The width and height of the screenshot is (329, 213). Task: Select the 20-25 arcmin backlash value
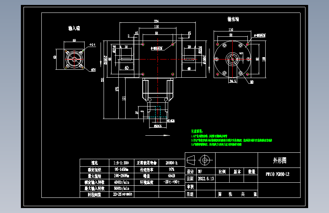point(123,194)
